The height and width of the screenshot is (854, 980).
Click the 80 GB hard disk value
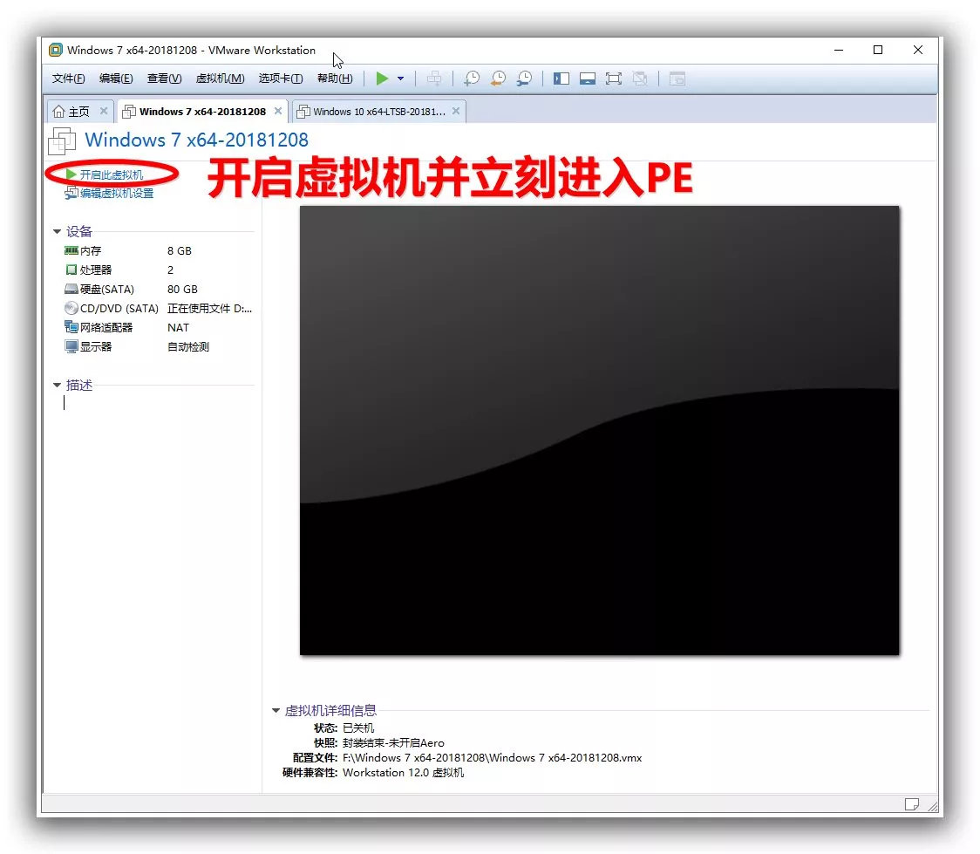pyautogui.click(x=182, y=290)
